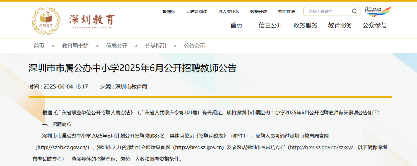
Task: Click 教育局主站 breadcrumb link
Action: (75, 46)
